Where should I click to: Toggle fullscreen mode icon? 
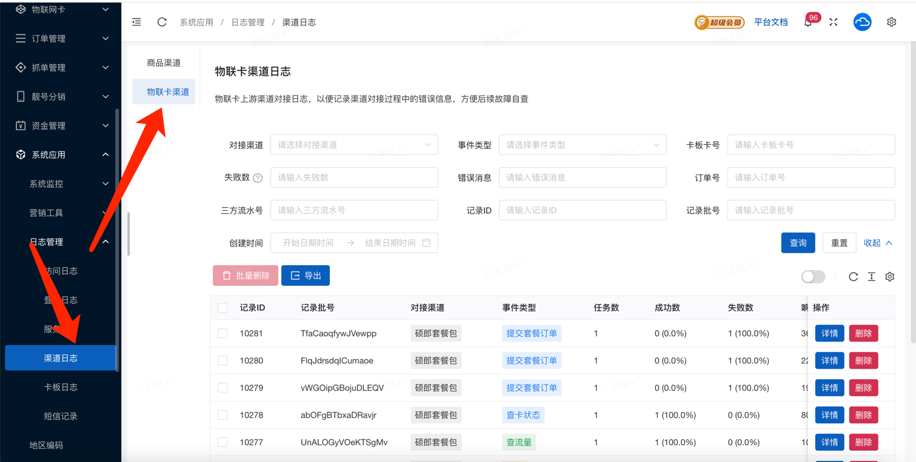[x=834, y=22]
